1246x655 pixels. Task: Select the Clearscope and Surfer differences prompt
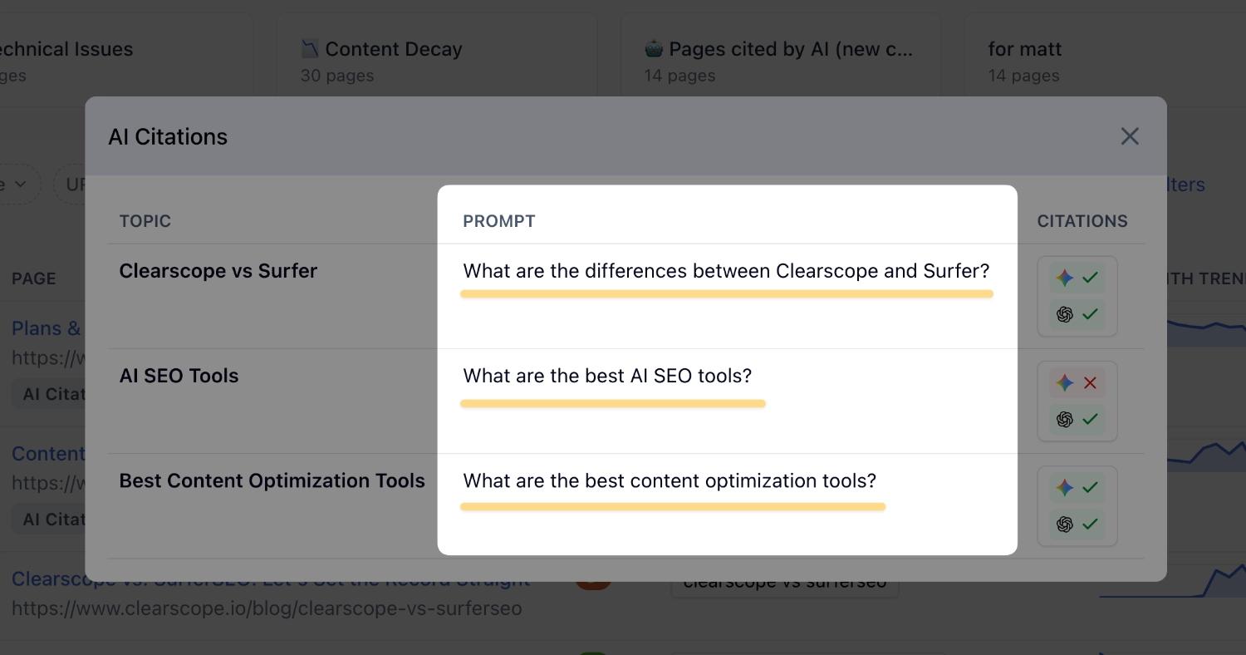pyautogui.click(x=726, y=271)
